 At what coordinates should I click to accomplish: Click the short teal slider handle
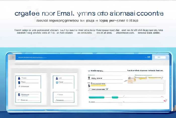coord(115,97)
